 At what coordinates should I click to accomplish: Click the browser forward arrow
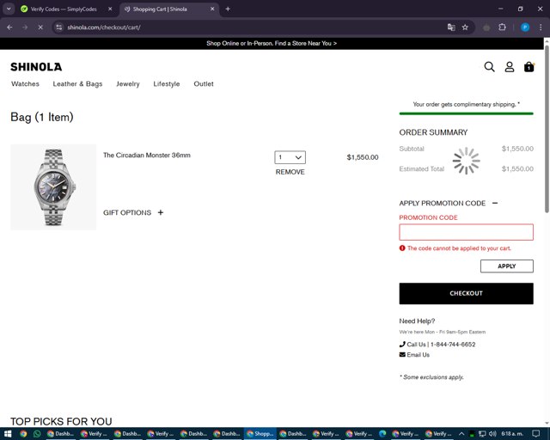[25, 27]
